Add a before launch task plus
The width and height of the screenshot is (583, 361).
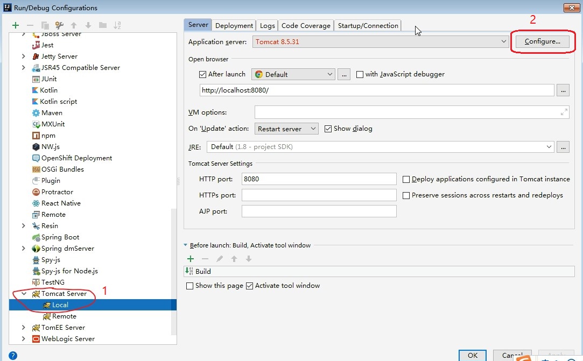pyautogui.click(x=191, y=259)
